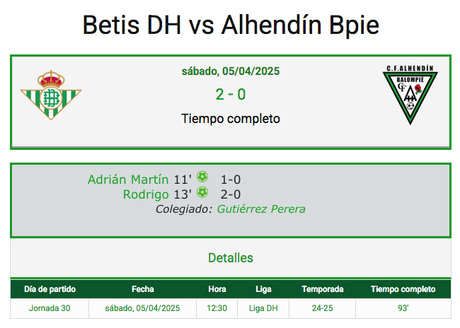Open the 24-25 season link

322,308
